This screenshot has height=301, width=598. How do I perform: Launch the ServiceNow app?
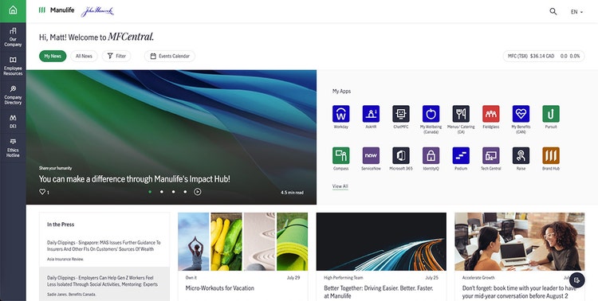coord(371,155)
